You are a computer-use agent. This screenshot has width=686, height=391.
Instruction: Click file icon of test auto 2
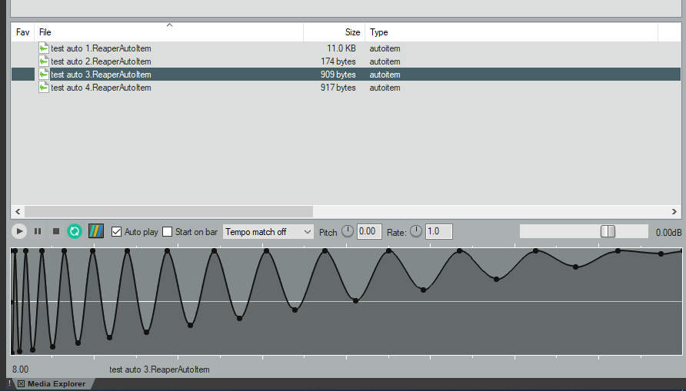point(43,61)
